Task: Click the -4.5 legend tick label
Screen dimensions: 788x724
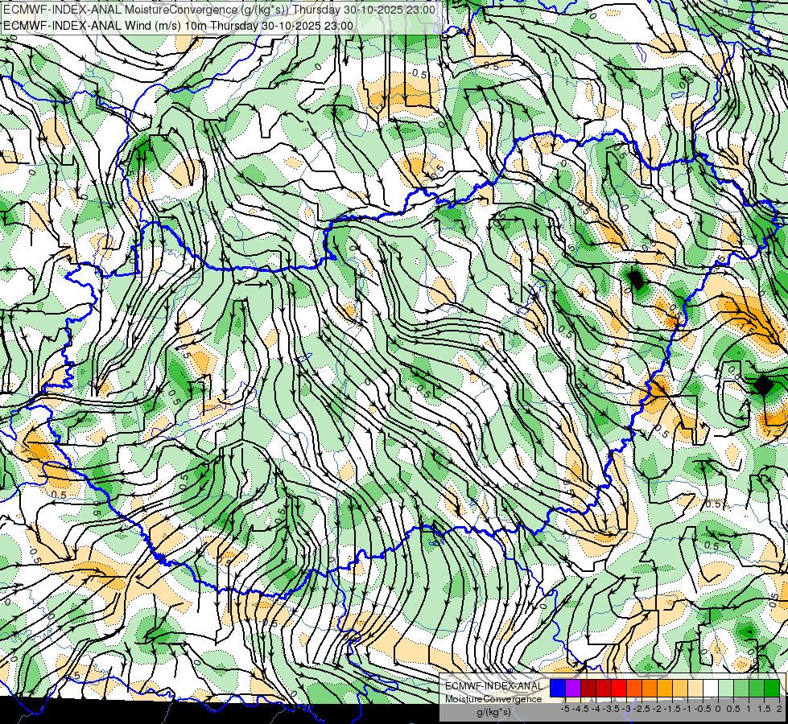Action: coord(580,710)
